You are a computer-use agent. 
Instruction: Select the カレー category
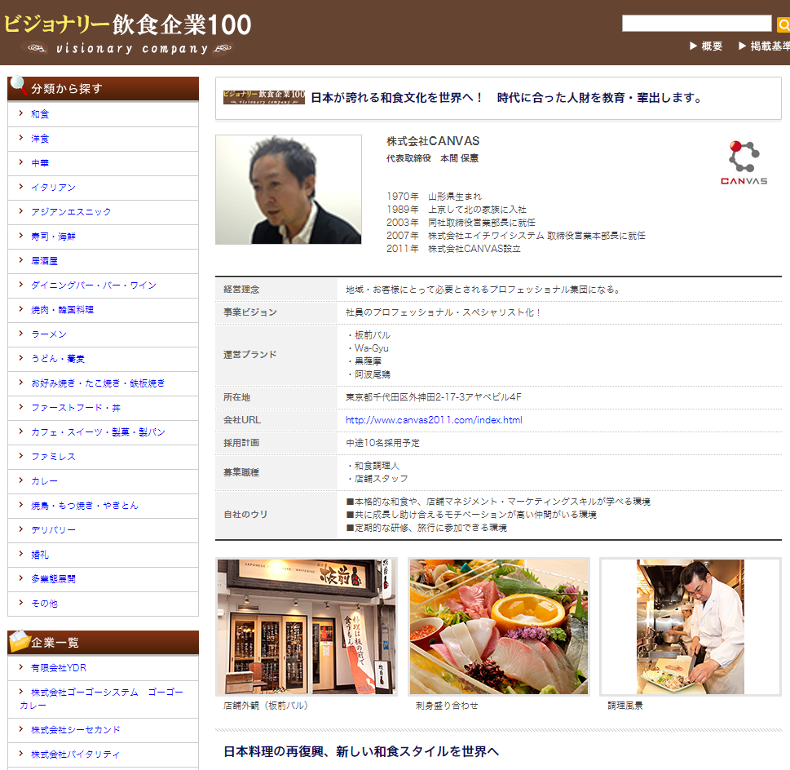pos(44,480)
